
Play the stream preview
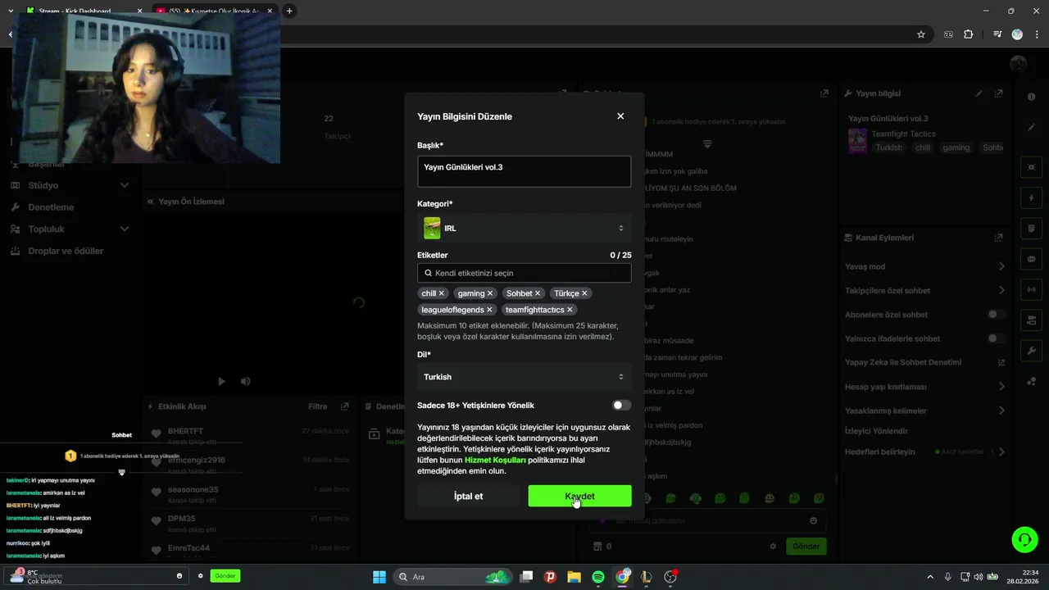pyautogui.click(x=221, y=381)
